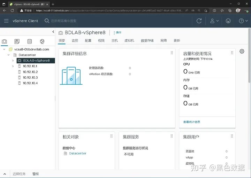Click drag handle on 集群详细信息 card
Screen dimensions: 251x178
tap(172, 53)
